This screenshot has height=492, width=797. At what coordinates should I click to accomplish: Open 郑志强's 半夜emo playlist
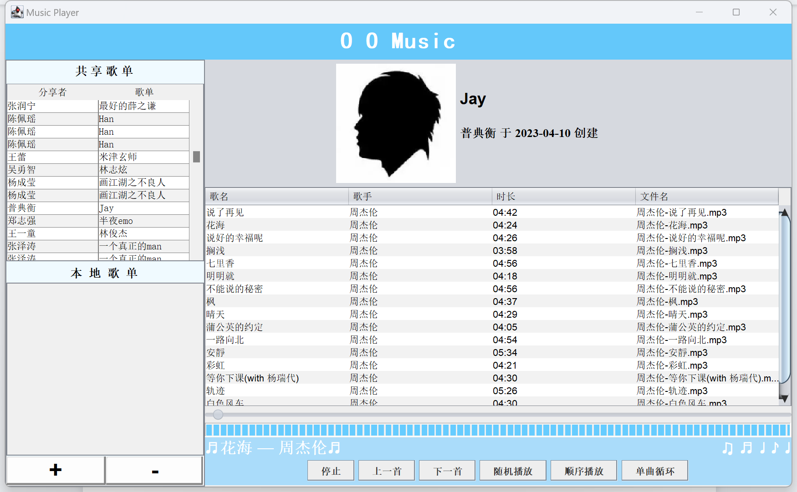click(x=98, y=221)
